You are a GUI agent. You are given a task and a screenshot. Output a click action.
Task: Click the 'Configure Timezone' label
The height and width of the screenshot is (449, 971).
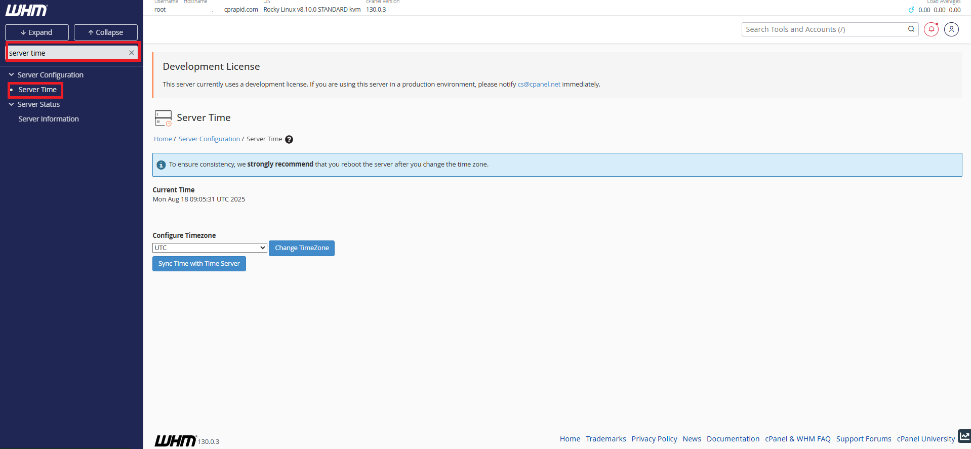[x=184, y=235]
